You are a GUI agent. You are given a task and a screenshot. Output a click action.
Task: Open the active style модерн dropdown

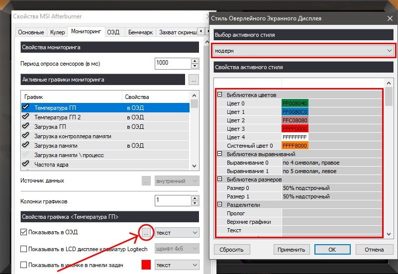[303, 51]
